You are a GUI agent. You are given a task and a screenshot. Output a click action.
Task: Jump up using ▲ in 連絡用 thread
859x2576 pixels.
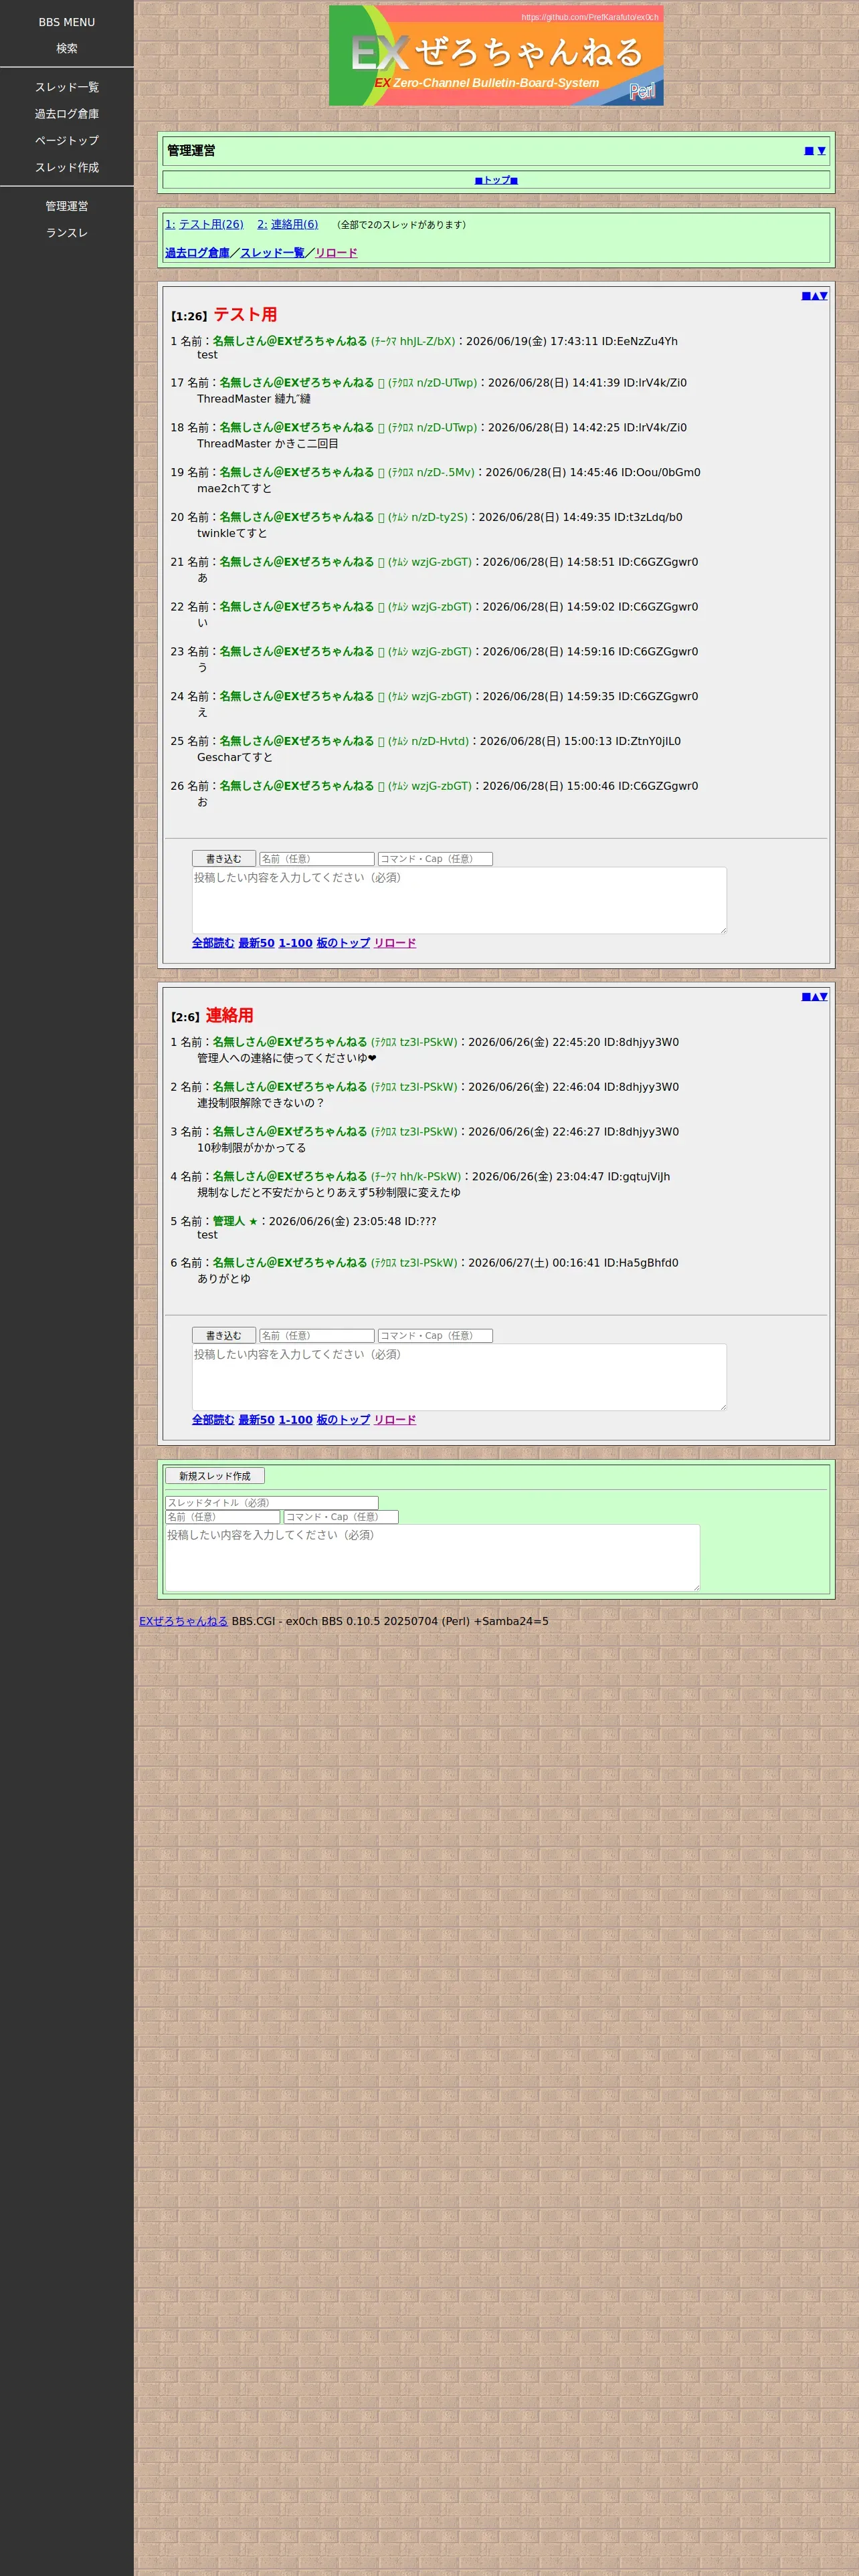point(815,997)
